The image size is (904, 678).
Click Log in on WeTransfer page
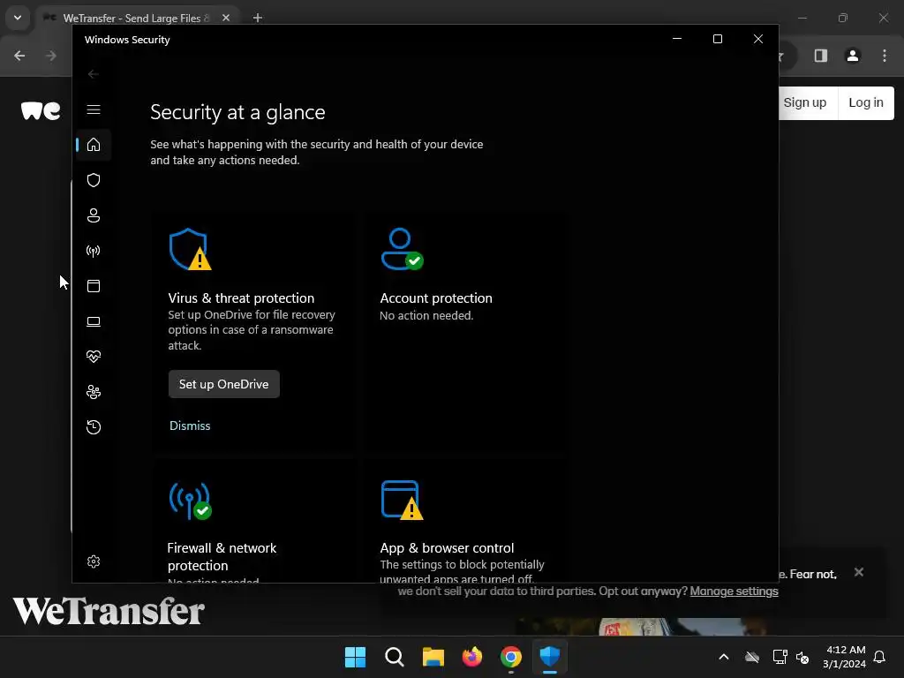[866, 102]
